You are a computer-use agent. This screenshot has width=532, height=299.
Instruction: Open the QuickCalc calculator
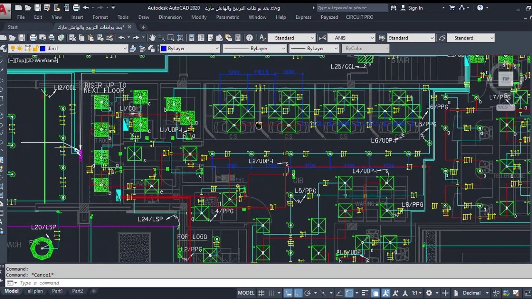click(238, 38)
